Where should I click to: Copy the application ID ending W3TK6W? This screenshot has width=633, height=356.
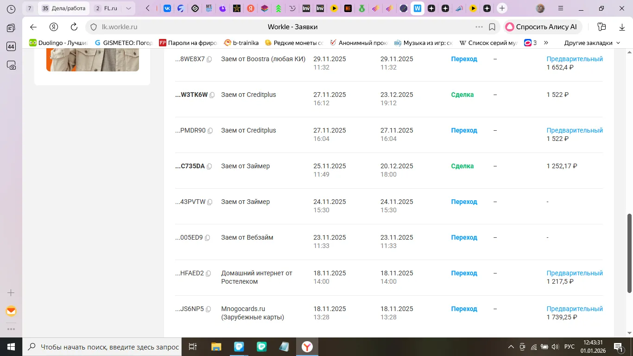212,95
